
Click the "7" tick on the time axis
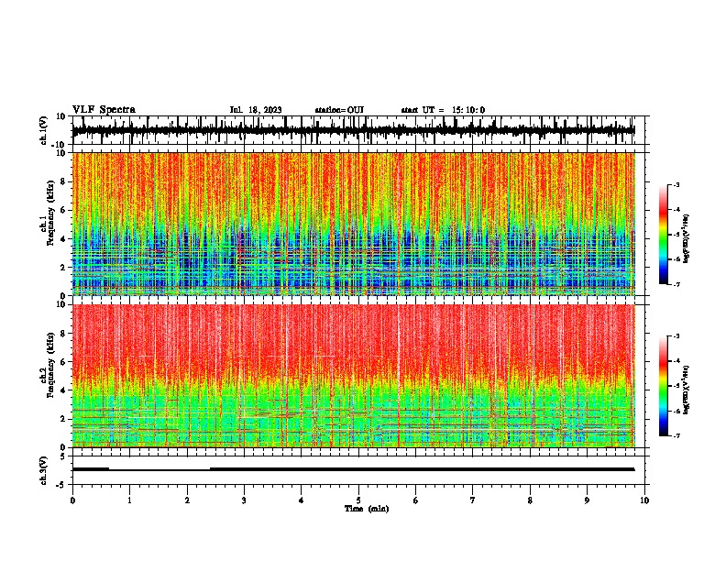pos(473,500)
